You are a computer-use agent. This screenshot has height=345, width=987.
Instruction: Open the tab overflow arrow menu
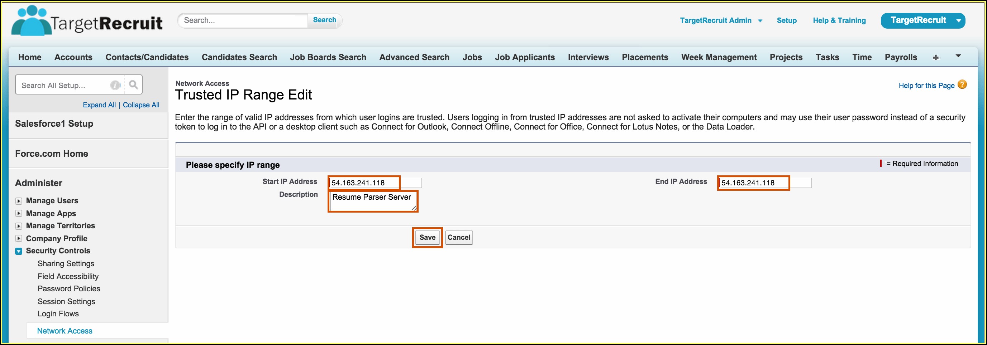958,56
